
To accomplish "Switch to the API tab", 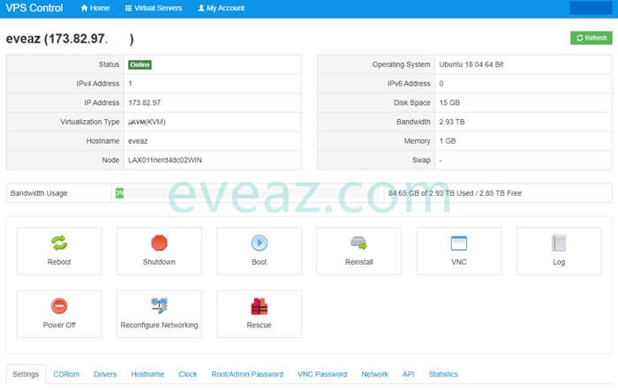I will [x=408, y=374].
